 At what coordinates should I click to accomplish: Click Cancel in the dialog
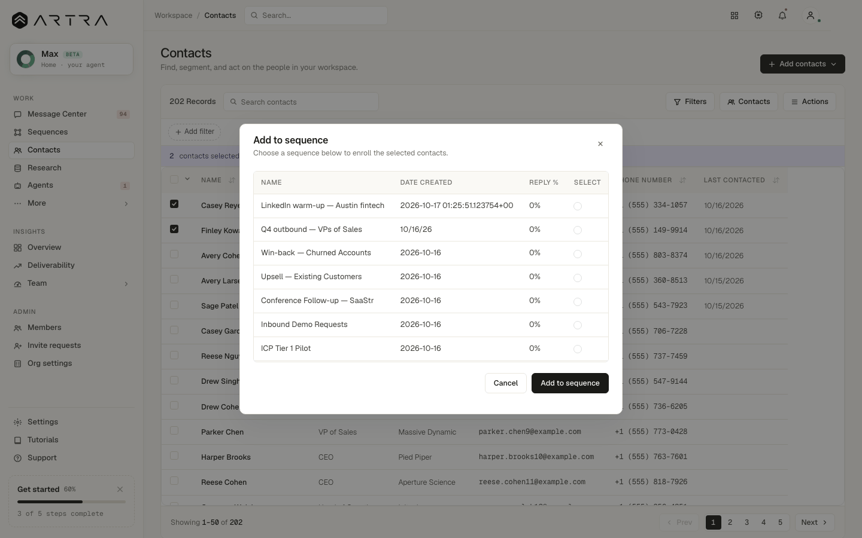click(x=506, y=383)
